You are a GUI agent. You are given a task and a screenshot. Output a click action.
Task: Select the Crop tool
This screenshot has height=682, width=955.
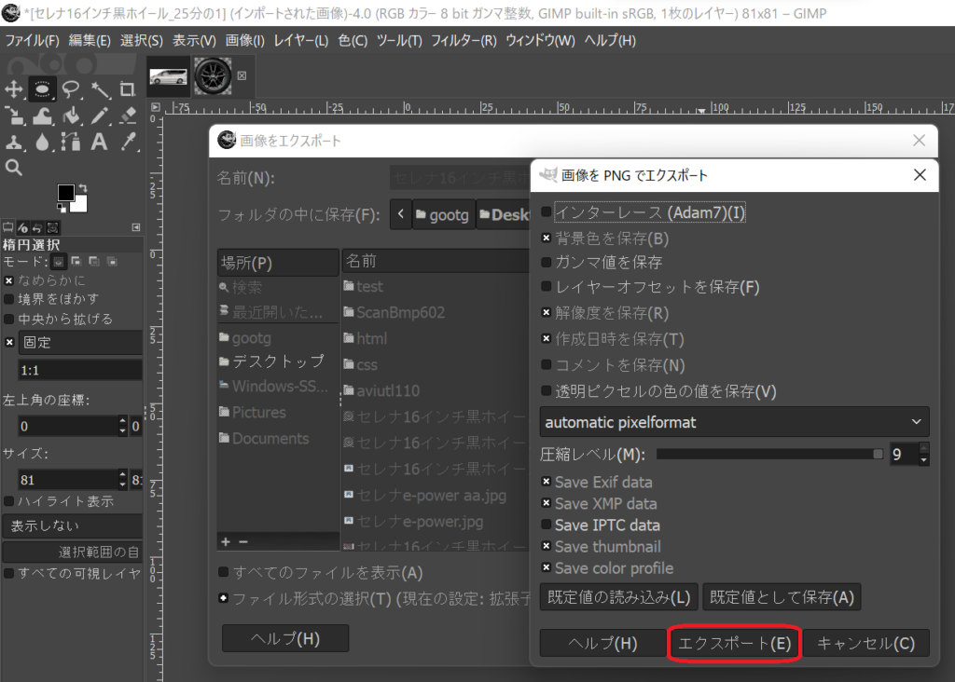tap(128, 89)
